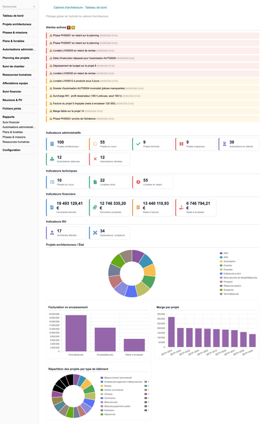Click the Dessinateurs / projeteurs tools icon

[x=95, y=233]
